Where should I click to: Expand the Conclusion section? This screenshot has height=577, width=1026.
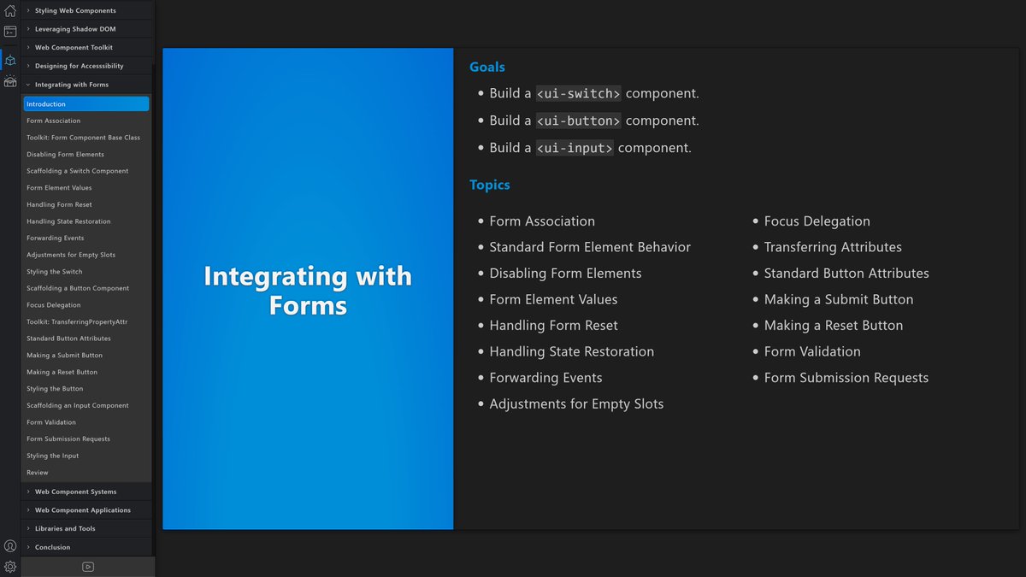87,547
